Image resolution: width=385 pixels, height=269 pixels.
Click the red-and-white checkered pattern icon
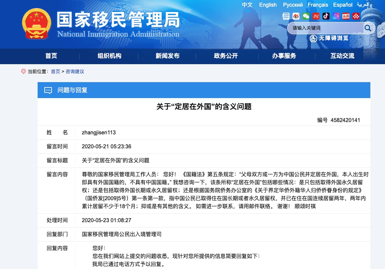(356, 16)
